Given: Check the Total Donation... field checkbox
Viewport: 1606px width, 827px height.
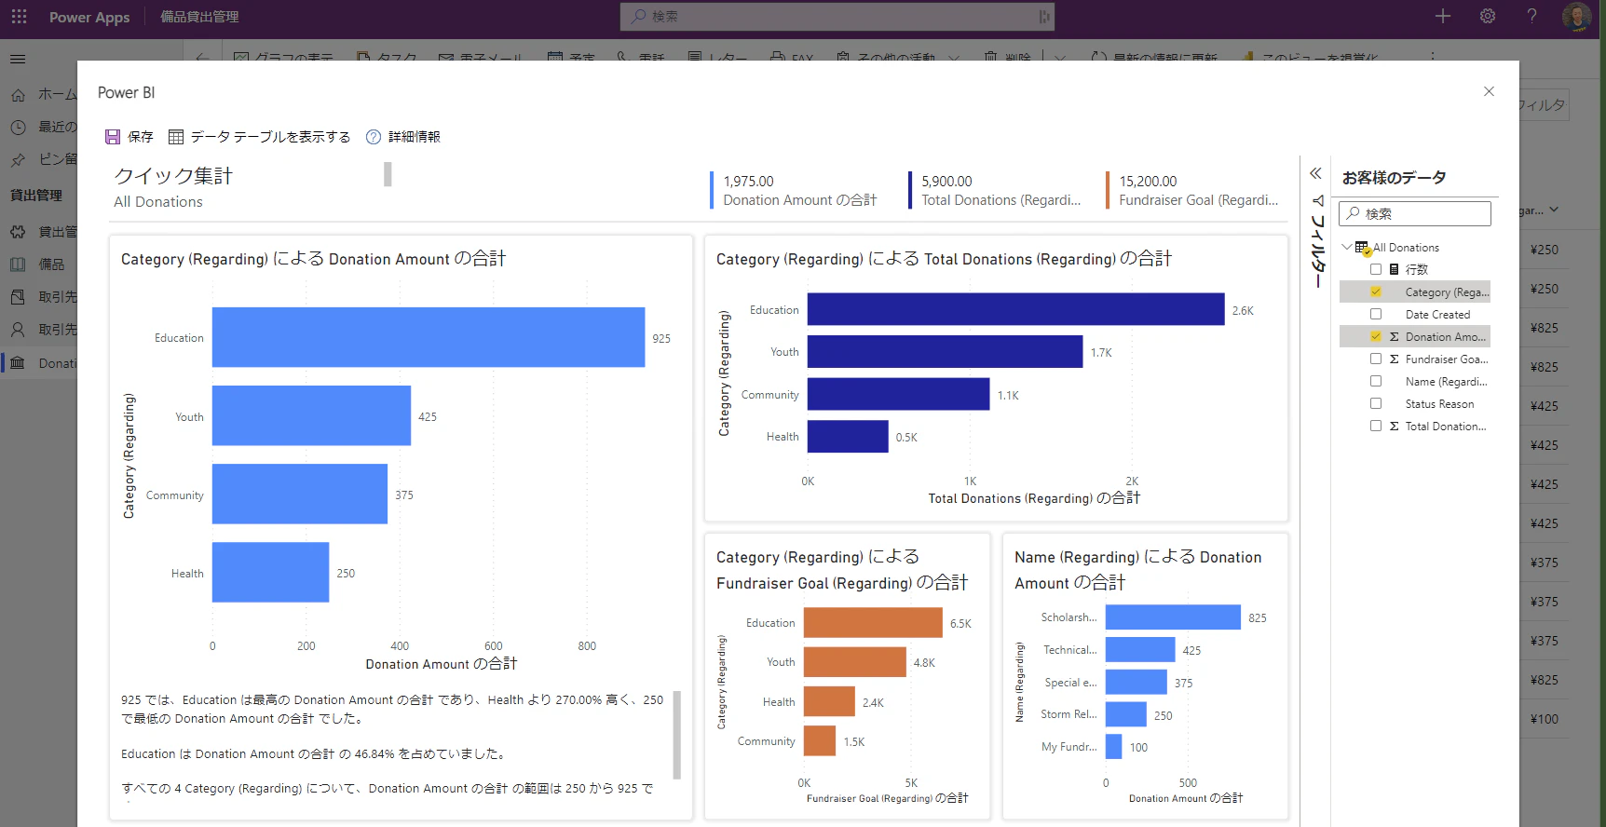Looking at the screenshot, I should tap(1376, 426).
